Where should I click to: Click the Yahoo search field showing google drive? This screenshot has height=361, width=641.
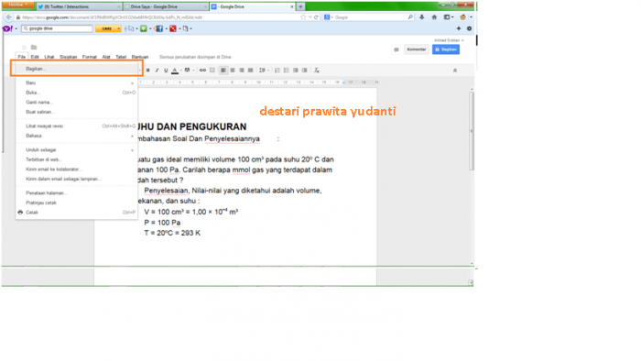coord(57,28)
